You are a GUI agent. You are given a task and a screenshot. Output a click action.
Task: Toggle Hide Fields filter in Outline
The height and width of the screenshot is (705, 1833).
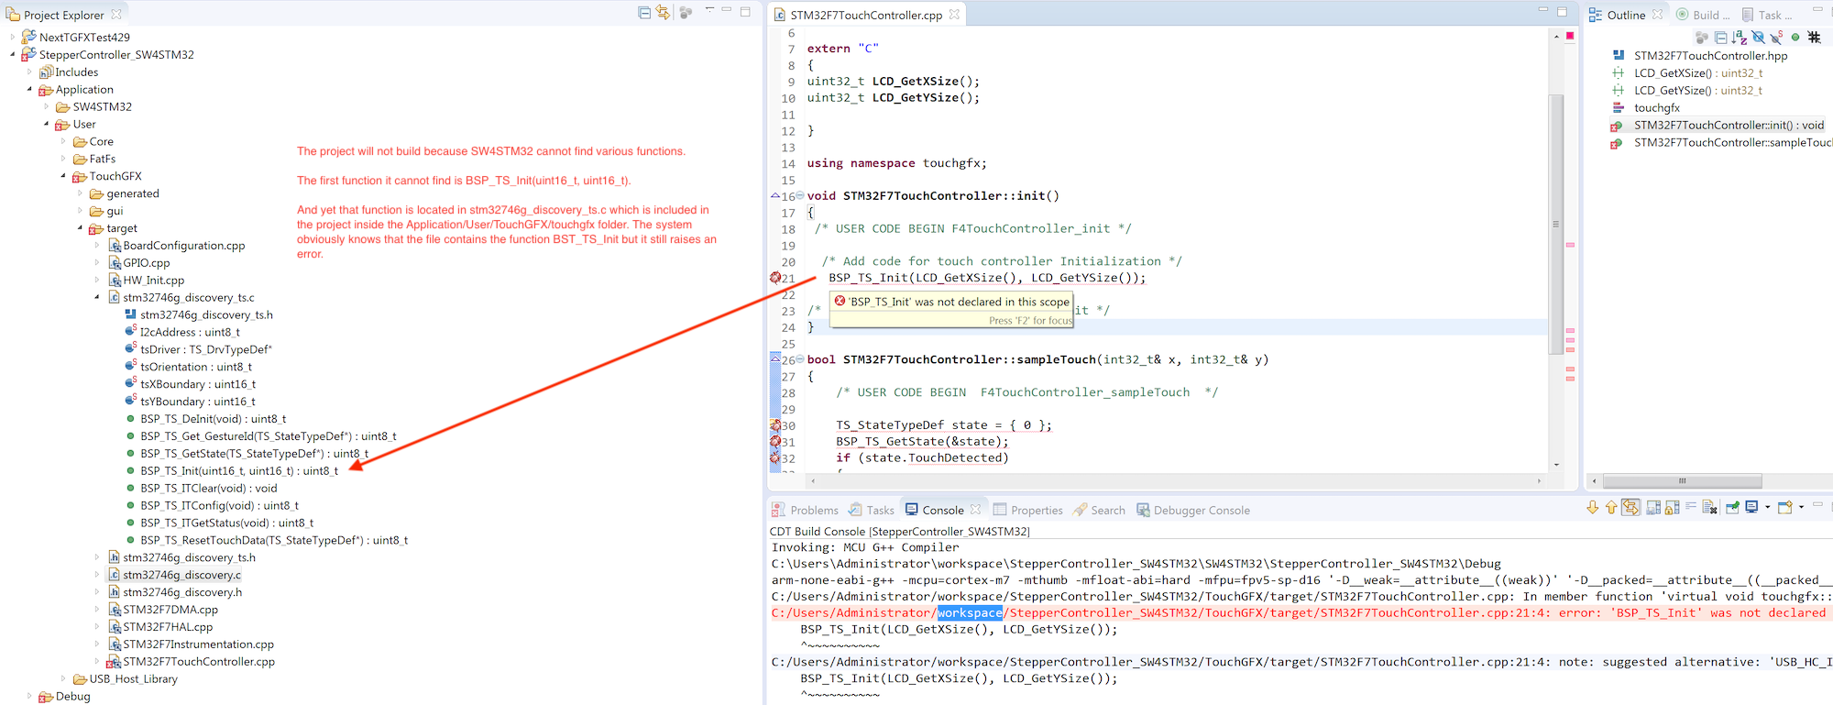tap(1758, 38)
